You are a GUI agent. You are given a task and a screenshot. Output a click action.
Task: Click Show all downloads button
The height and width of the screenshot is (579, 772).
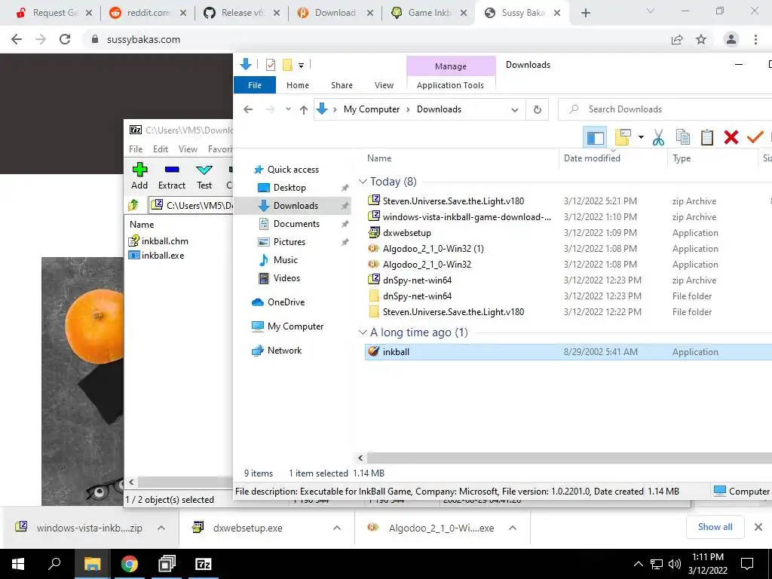coord(715,527)
